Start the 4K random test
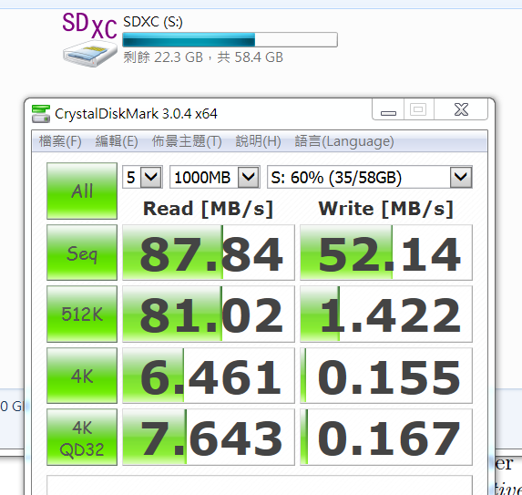This screenshot has height=495, width=522. (82, 376)
